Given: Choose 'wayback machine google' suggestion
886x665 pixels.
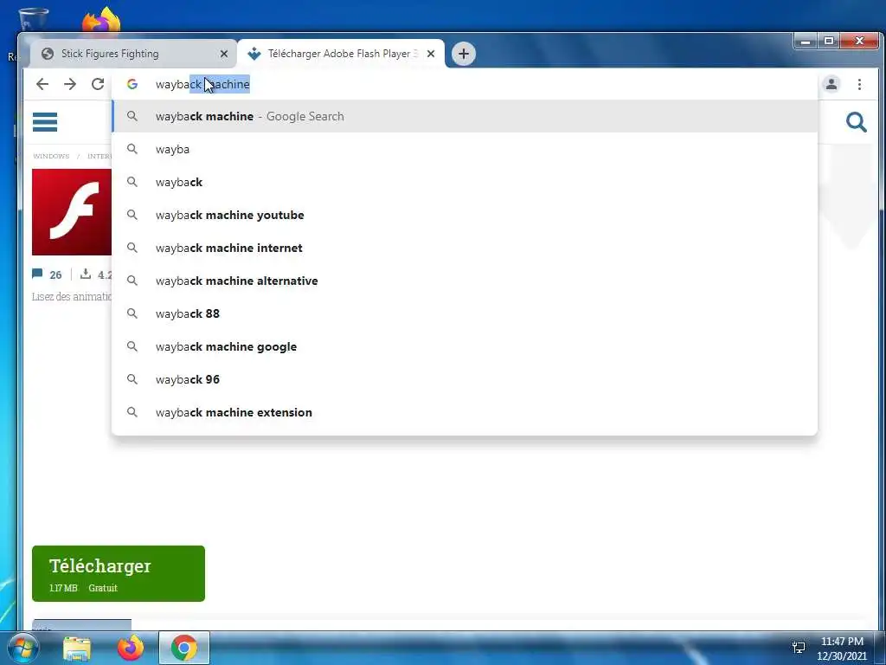Looking at the screenshot, I should pos(465,346).
